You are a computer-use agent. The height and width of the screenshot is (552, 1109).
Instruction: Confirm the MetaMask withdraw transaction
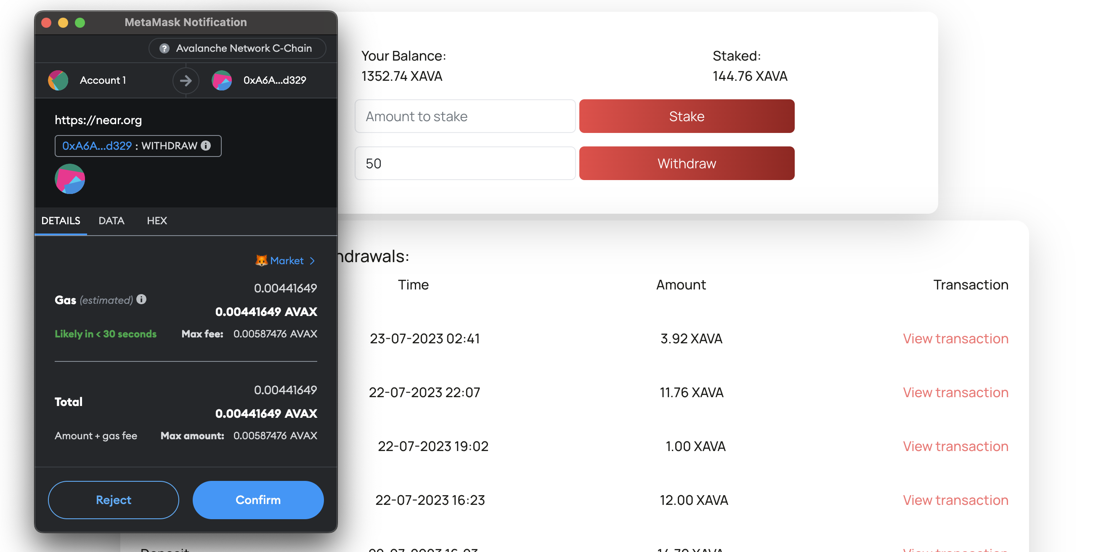(x=258, y=500)
